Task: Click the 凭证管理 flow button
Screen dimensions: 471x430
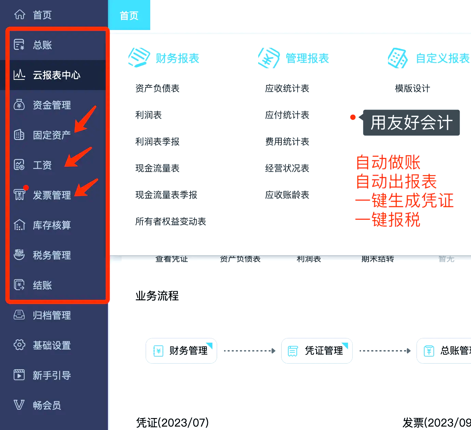Action: [317, 351]
